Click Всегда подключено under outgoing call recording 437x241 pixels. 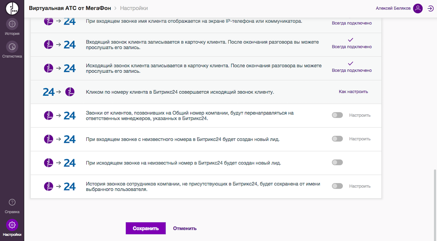352,70
